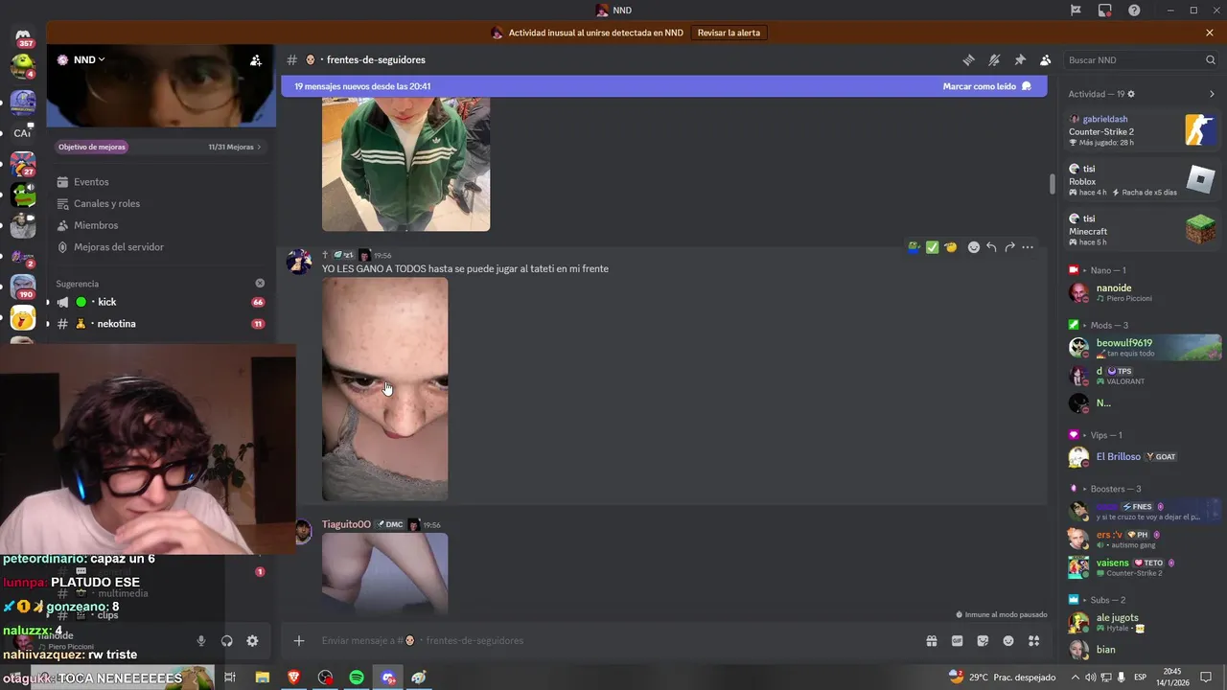Click the forward arrow on the message
1227x690 pixels.
[x=1009, y=247]
